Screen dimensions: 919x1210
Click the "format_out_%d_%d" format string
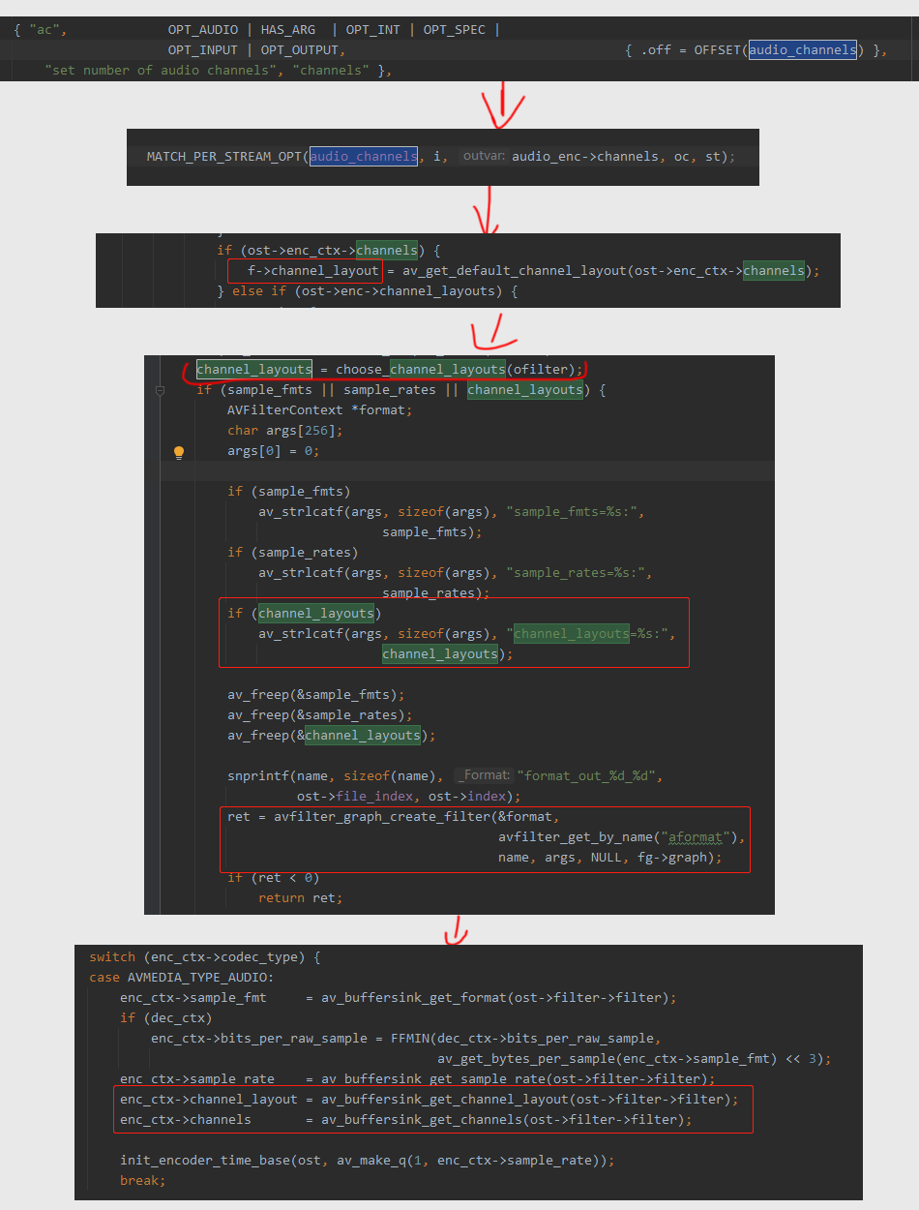pos(590,776)
